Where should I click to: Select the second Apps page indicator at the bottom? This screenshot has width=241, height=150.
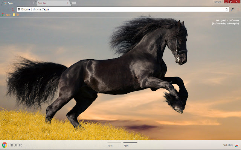(130, 144)
